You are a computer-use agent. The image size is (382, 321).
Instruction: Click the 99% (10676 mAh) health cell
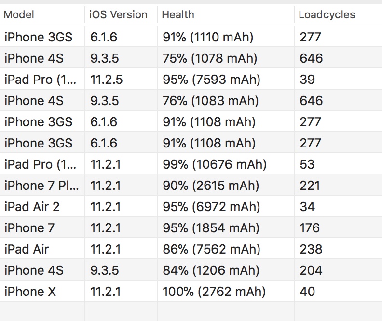point(226,164)
